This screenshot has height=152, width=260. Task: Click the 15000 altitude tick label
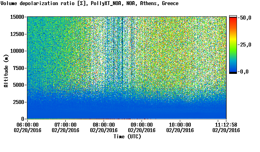pyautogui.click(x=17, y=17)
